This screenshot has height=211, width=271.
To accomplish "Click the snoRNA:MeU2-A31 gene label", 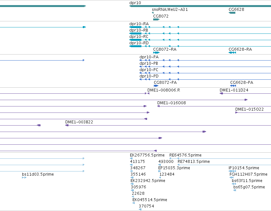I will click(x=170, y=9).
